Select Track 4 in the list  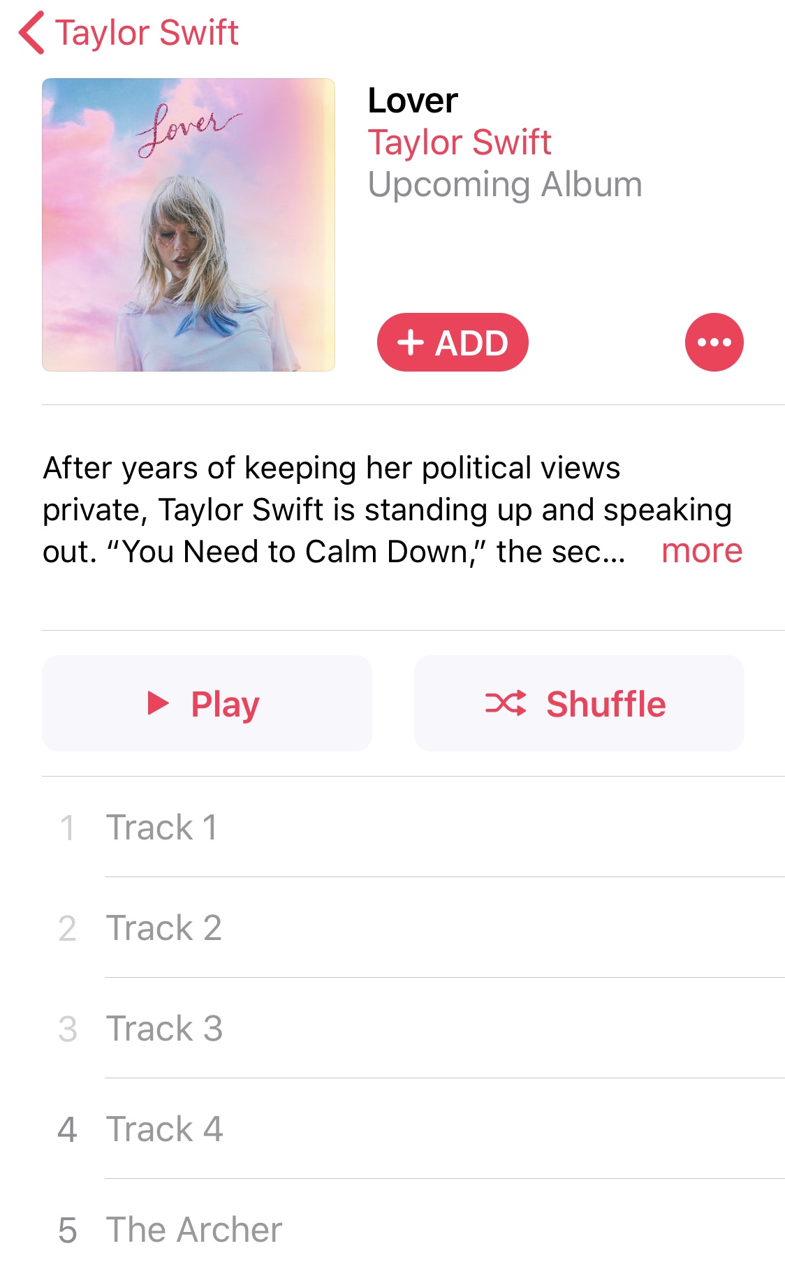pyautogui.click(x=413, y=1129)
